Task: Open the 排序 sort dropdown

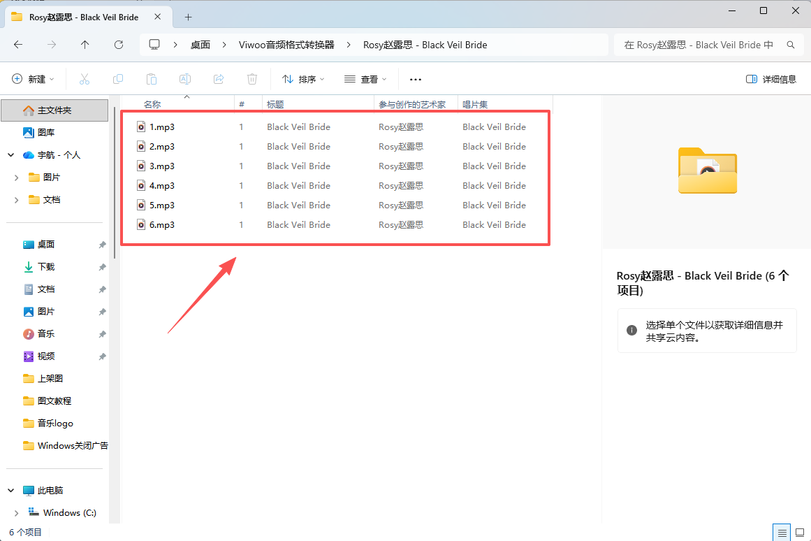Action: click(303, 79)
